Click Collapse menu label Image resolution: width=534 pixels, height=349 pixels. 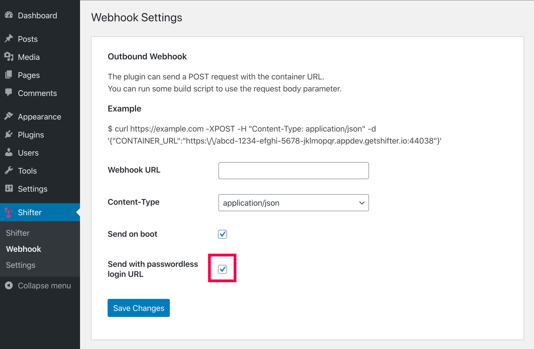coord(44,286)
